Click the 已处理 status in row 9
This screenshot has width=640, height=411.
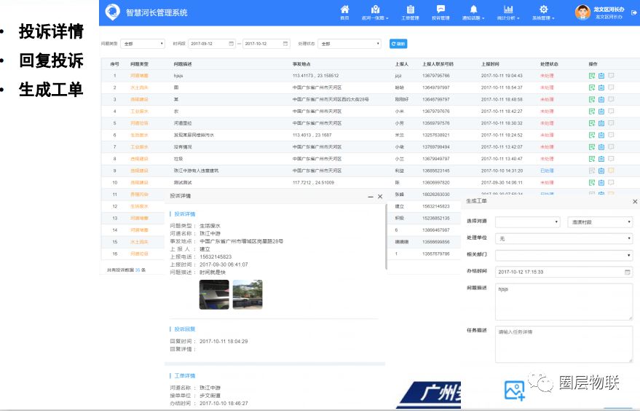point(547,171)
